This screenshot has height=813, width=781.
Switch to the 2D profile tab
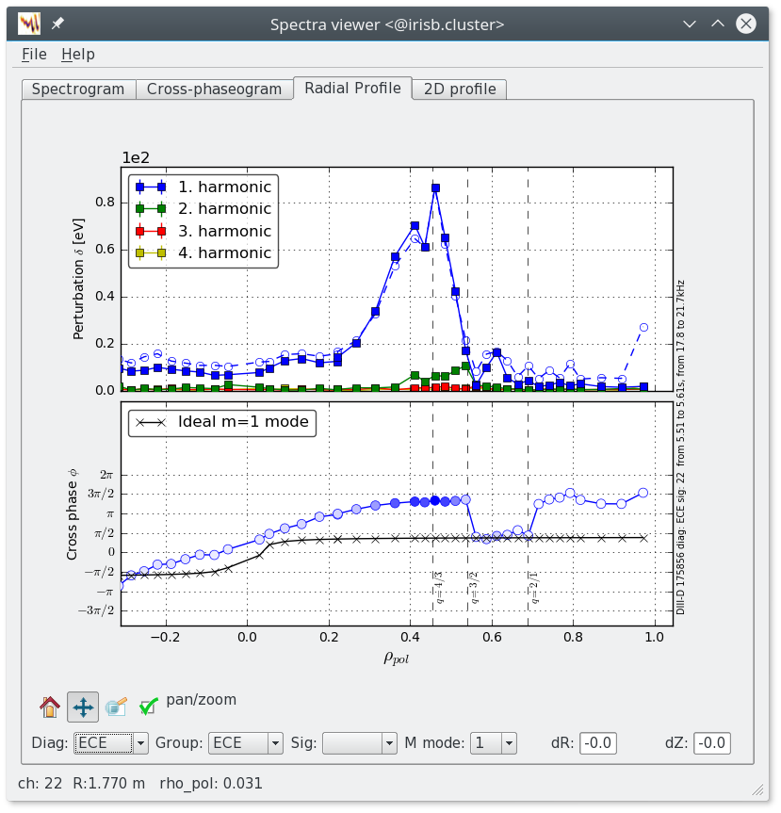click(460, 89)
